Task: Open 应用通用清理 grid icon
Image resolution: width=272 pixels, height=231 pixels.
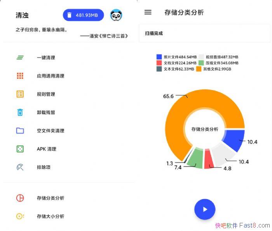Action: pyautogui.click(x=20, y=76)
